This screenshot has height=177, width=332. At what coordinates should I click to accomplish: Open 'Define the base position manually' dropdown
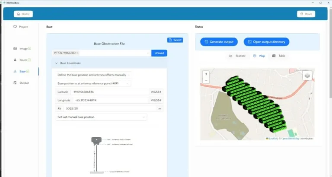tap(93, 75)
